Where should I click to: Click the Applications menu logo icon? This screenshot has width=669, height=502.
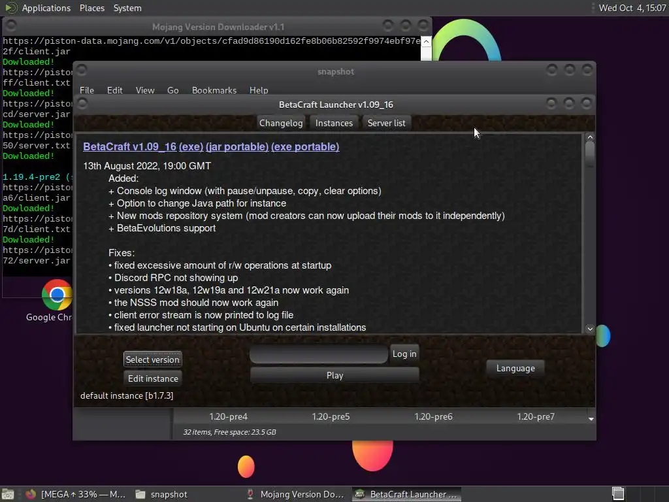10,8
